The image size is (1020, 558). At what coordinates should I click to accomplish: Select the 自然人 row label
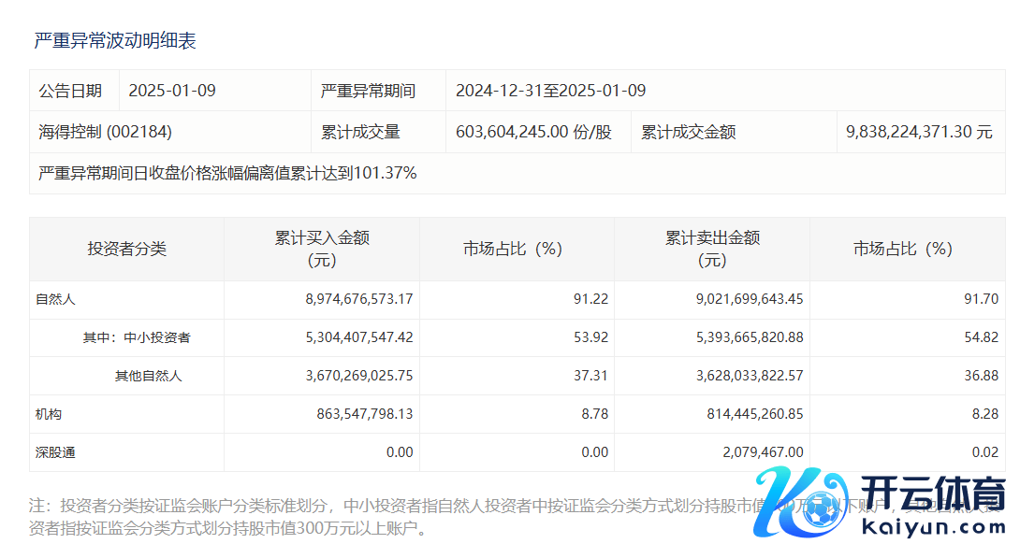pyautogui.click(x=55, y=299)
